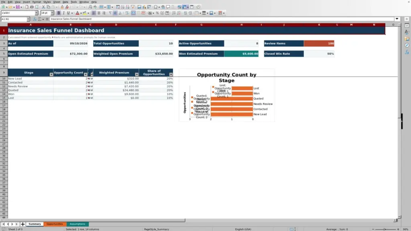This screenshot has width=411, height=231.
Task: Click the AutoFilter funnel icon
Action: pos(132,7)
